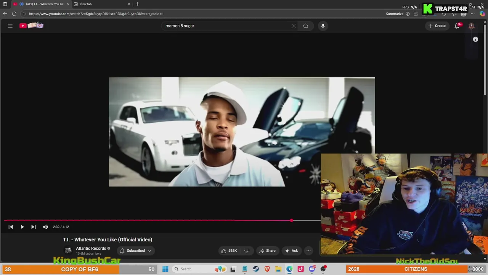488x275 pixels.
Task: Open the Windows Start menu
Action: pos(165,269)
